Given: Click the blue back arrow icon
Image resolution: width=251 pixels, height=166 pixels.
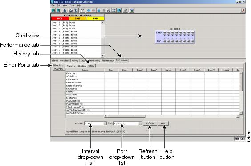Looking at the screenshot, I should tap(89, 11).
